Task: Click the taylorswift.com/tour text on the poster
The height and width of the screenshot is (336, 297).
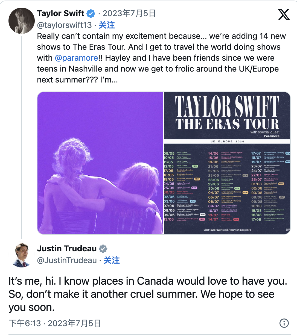Action: click(227, 230)
